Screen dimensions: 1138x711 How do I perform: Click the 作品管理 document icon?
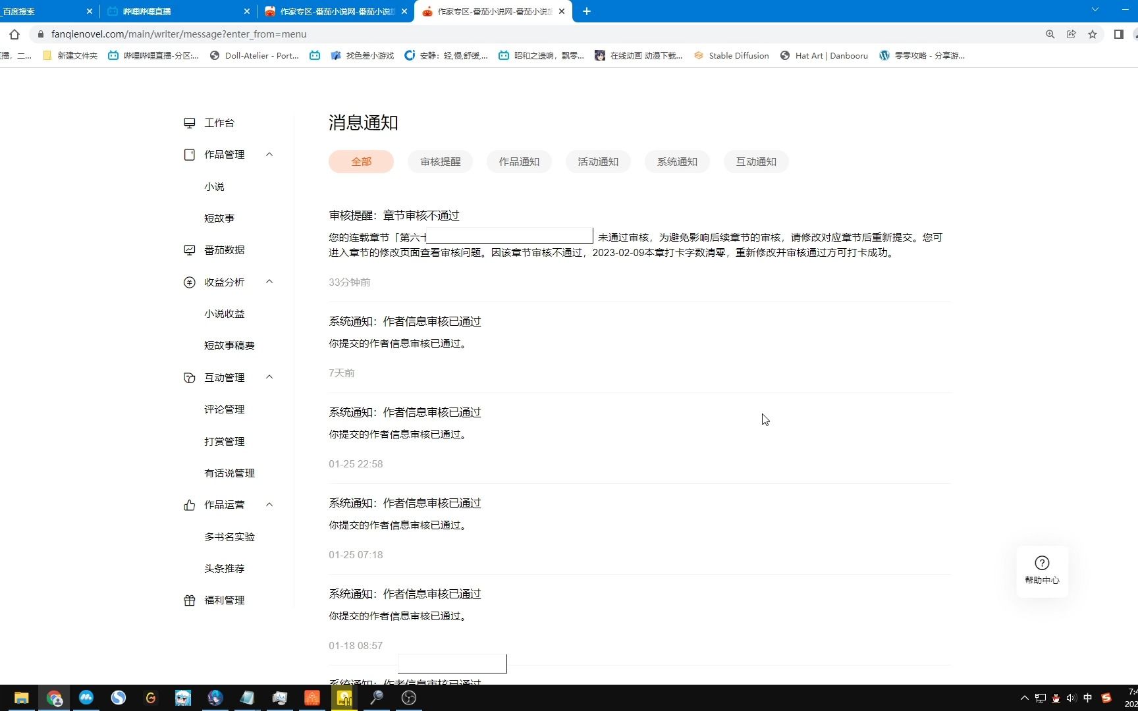pos(190,155)
